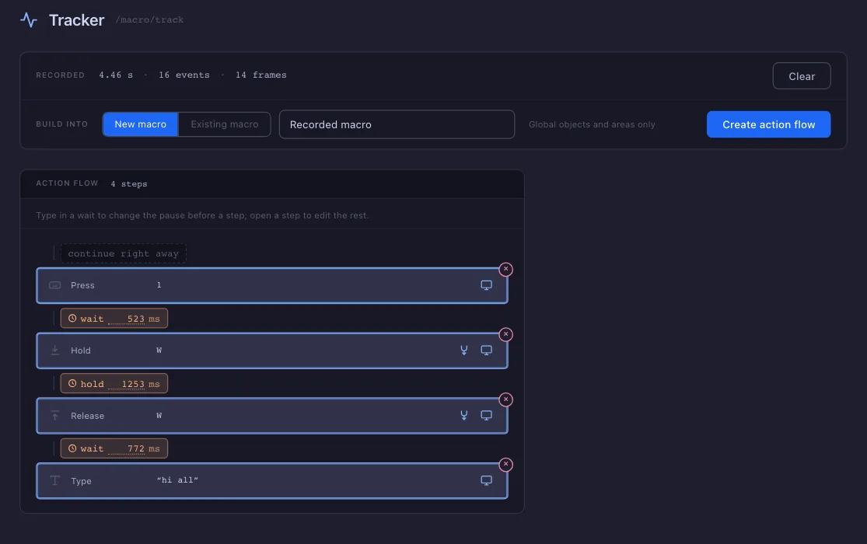
Task: Click the T text icon on Type step
Action: (54, 480)
